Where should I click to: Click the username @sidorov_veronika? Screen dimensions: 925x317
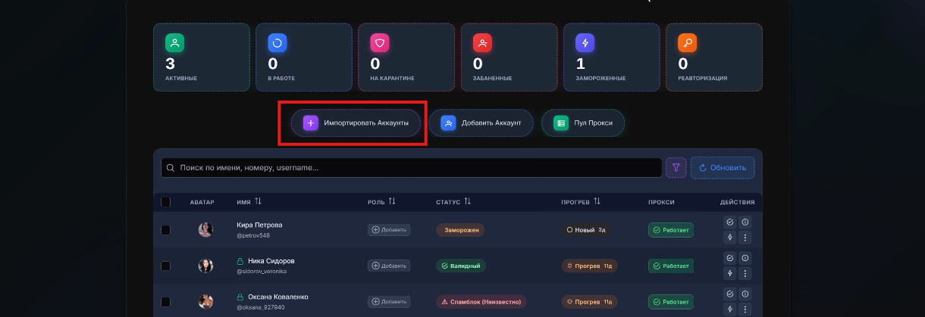(x=262, y=272)
